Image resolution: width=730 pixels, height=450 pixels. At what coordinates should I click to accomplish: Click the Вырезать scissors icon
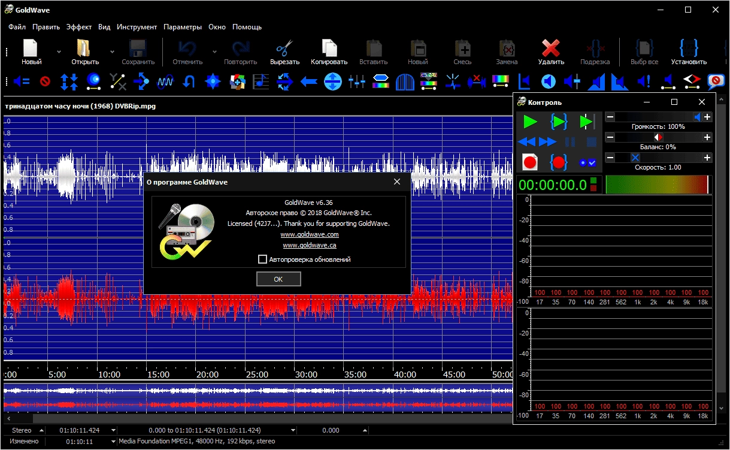[284, 48]
